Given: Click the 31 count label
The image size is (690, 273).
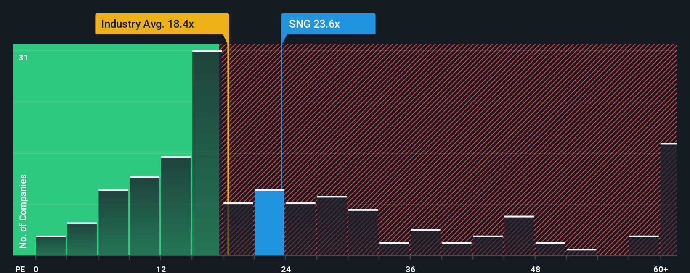Looking at the screenshot, I should click(23, 58).
